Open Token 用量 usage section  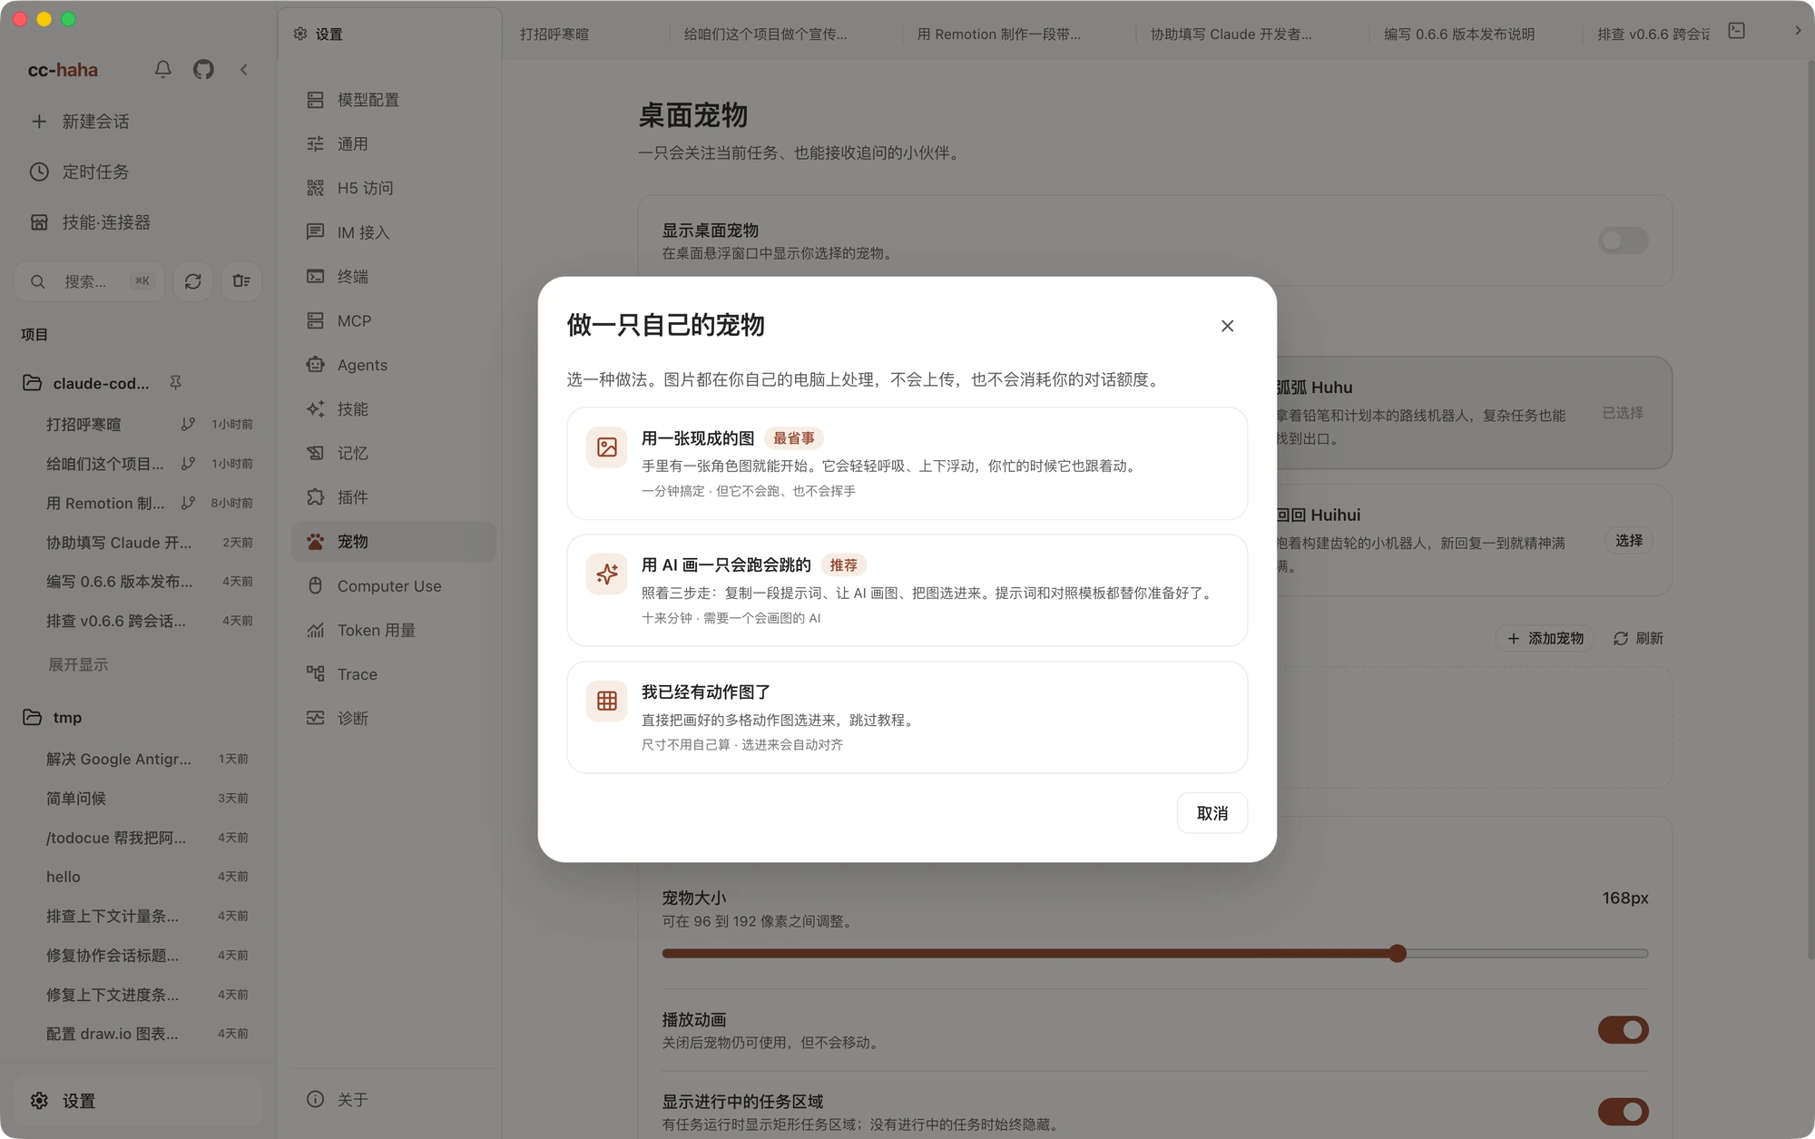[x=394, y=630]
